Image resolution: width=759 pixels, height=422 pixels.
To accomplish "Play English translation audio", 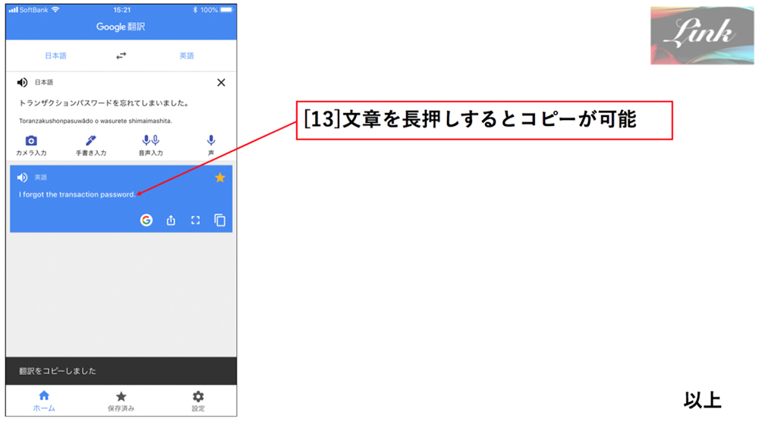I will (22, 178).
